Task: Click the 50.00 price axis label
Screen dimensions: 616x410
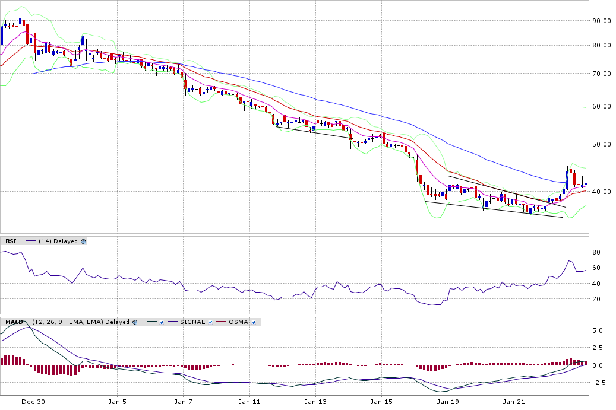Action: pyautogui.click(x=602, y=144)
